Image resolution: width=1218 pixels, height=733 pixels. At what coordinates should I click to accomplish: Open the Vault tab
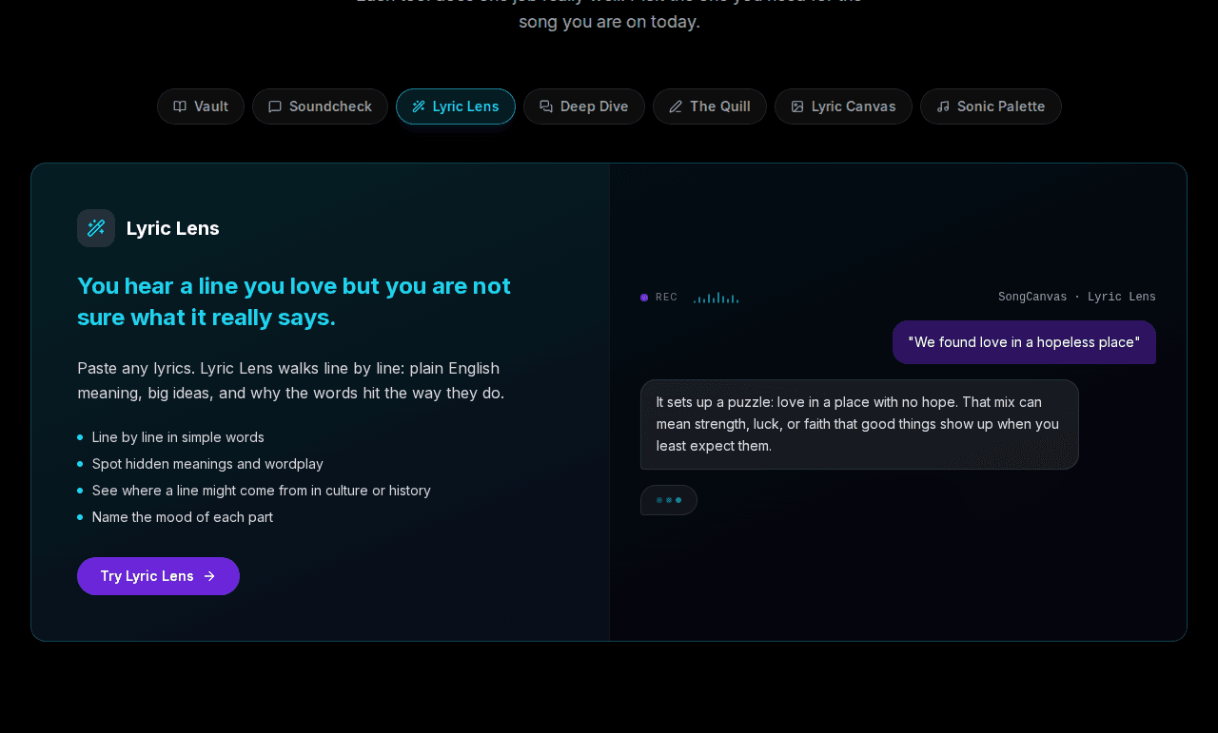tap(201, 106)
